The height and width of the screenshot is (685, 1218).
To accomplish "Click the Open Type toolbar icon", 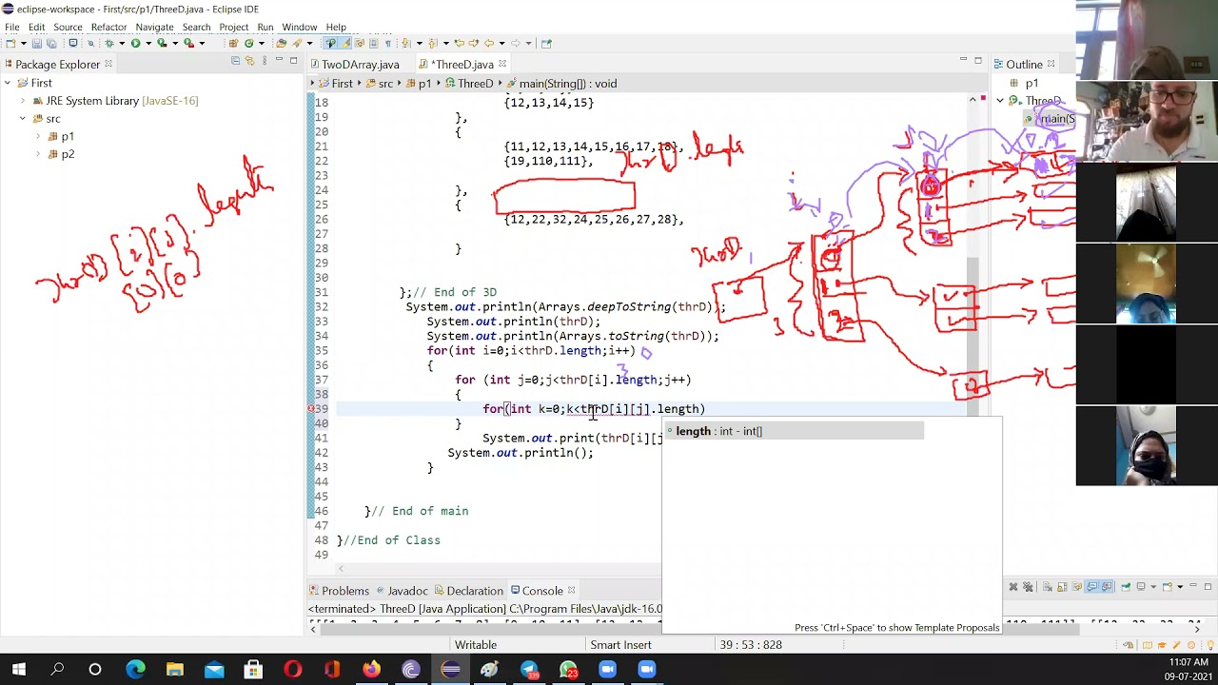I will (x=281, y=43).
